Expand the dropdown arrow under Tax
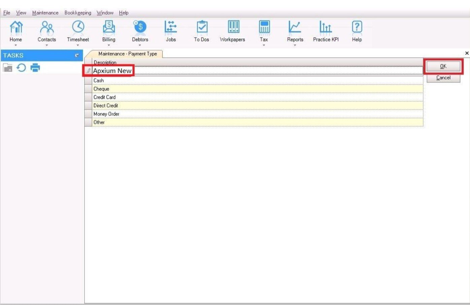 point(264,45)
